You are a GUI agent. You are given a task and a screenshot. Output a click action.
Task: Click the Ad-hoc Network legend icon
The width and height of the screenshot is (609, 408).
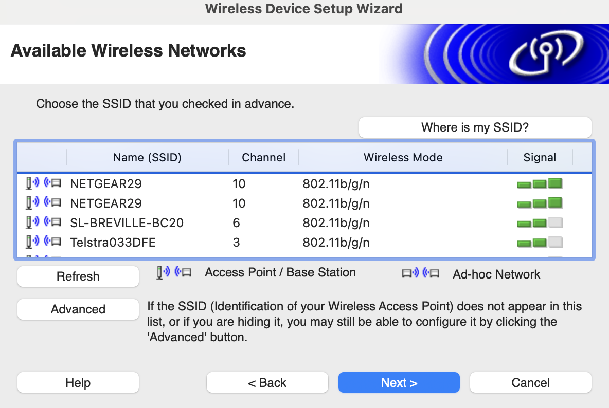pyautogui.click(x=422, y=274)
